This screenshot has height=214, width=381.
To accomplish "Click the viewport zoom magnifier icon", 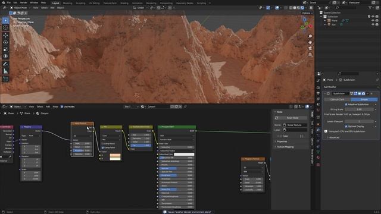I will tap(310, 36).
